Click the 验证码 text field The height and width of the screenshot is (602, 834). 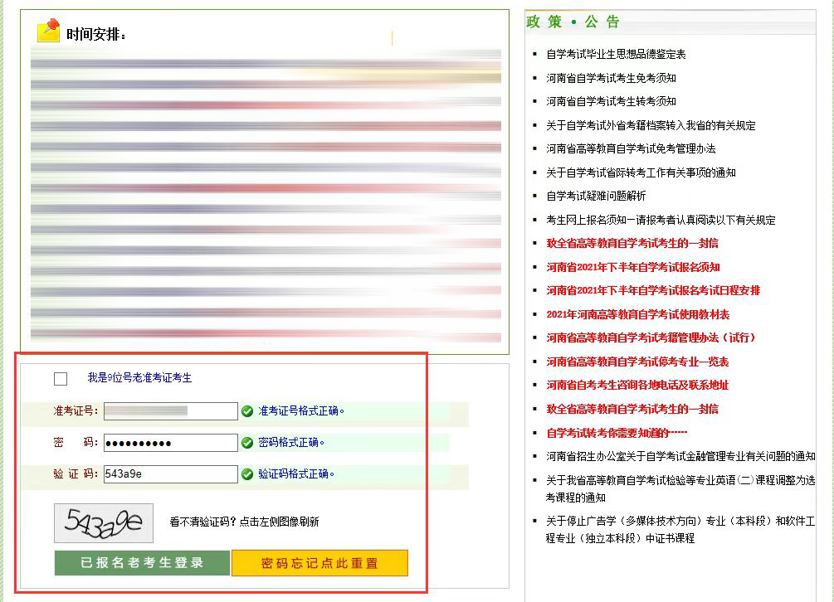(x=171, y=474)
